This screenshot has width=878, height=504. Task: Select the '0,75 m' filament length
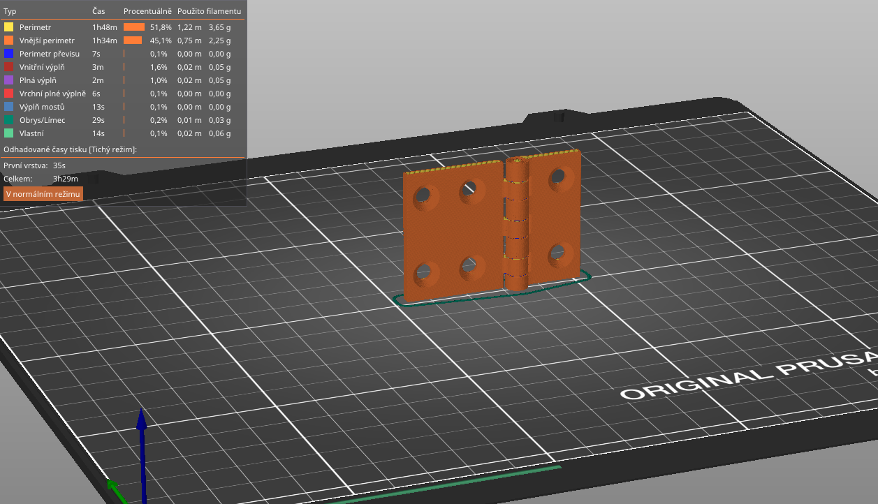click(189, 40)
